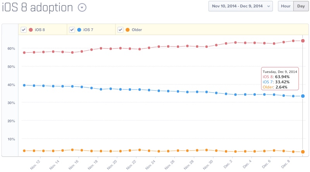
Task: Click the iOS 8 Dec 9 data point
Action: [303, 41]
